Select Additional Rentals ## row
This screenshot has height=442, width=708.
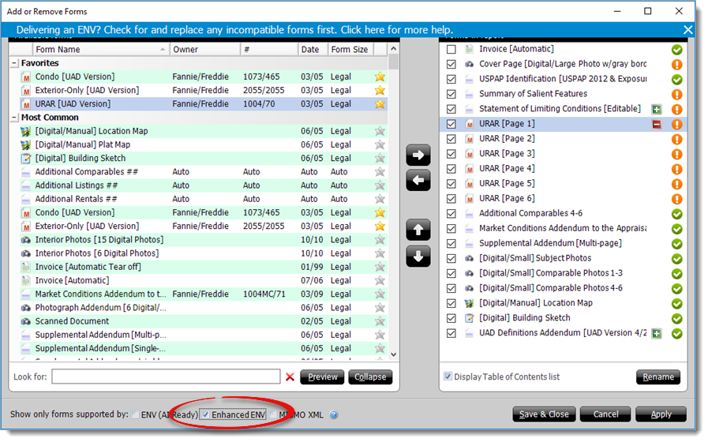(203, 199)
